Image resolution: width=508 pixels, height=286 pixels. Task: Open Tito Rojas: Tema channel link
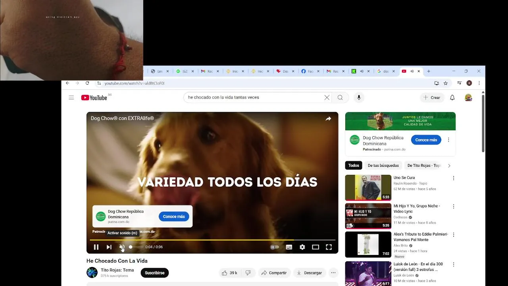coord(117,270)
